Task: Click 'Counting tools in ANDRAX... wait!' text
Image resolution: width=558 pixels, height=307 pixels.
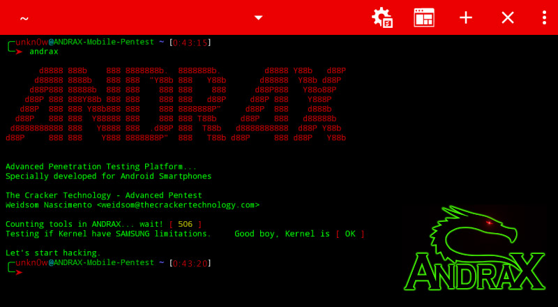Action: pos(84,225)
